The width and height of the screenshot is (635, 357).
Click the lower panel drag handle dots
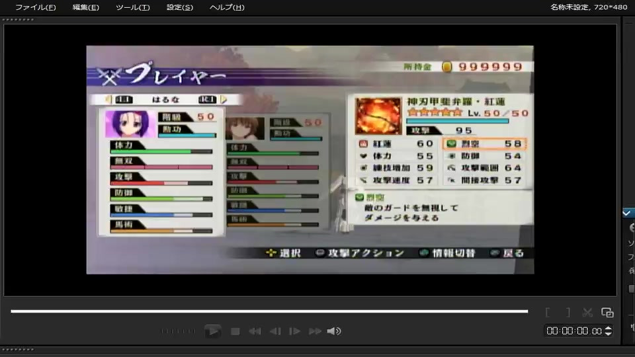18,349
